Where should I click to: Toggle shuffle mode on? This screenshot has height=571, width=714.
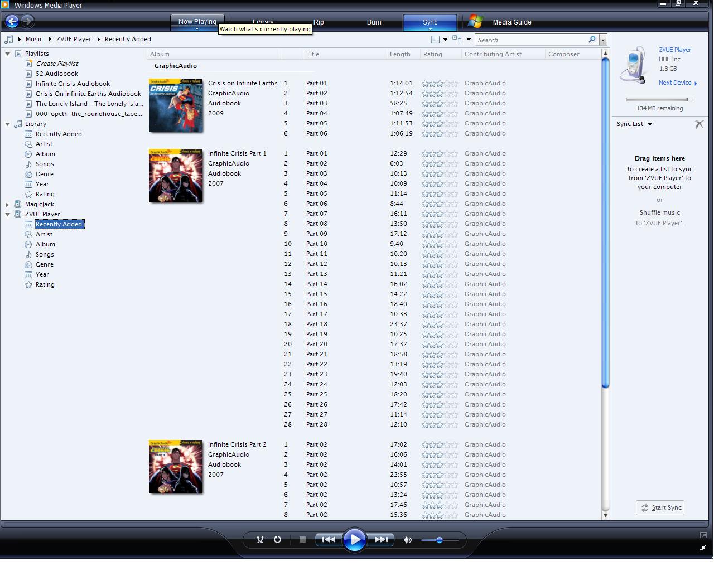(x=260, y=539)
